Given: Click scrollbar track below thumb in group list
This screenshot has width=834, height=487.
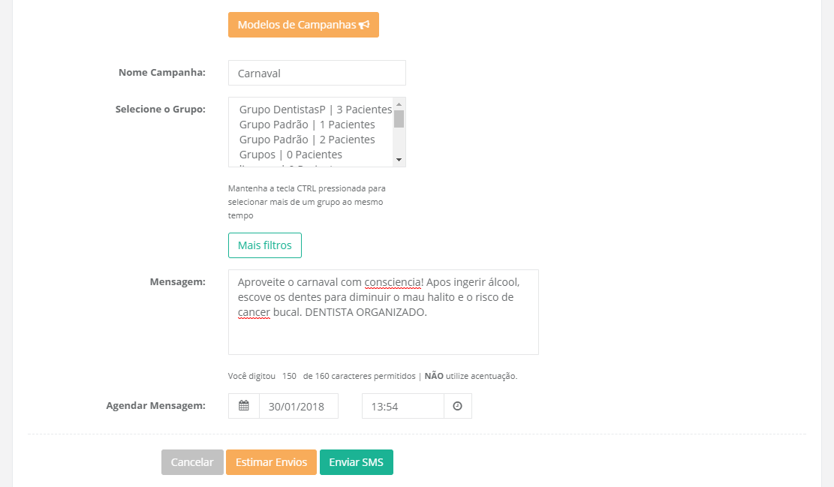Looking at the screenshot, I should point(399,143).
